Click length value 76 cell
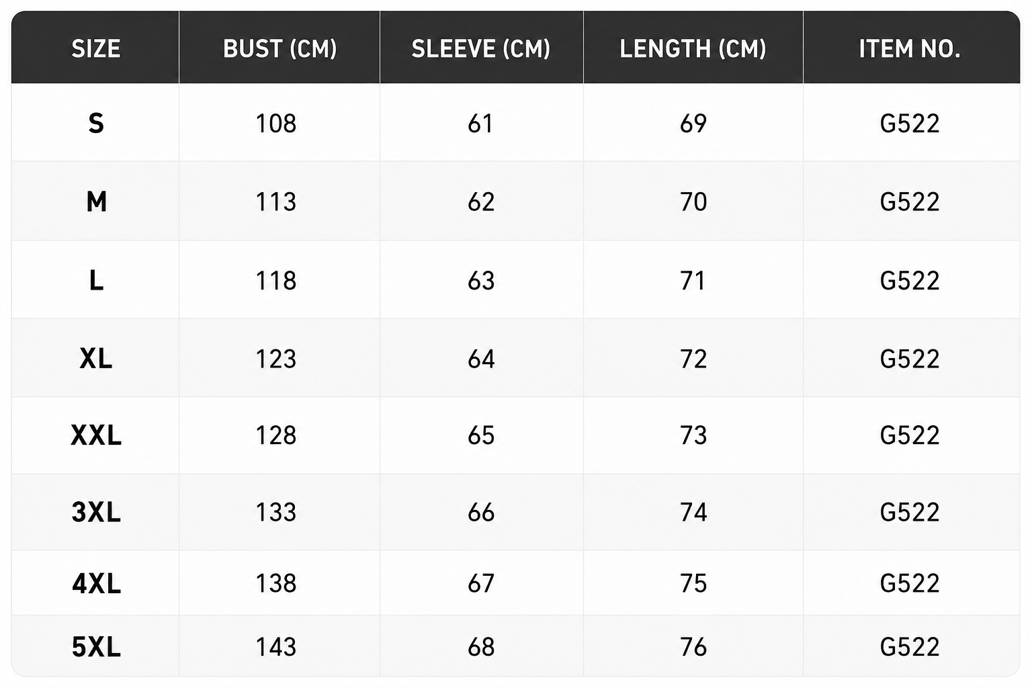Image resolution: width=1032 pixels, height=688 pixels. coord(693,646)
